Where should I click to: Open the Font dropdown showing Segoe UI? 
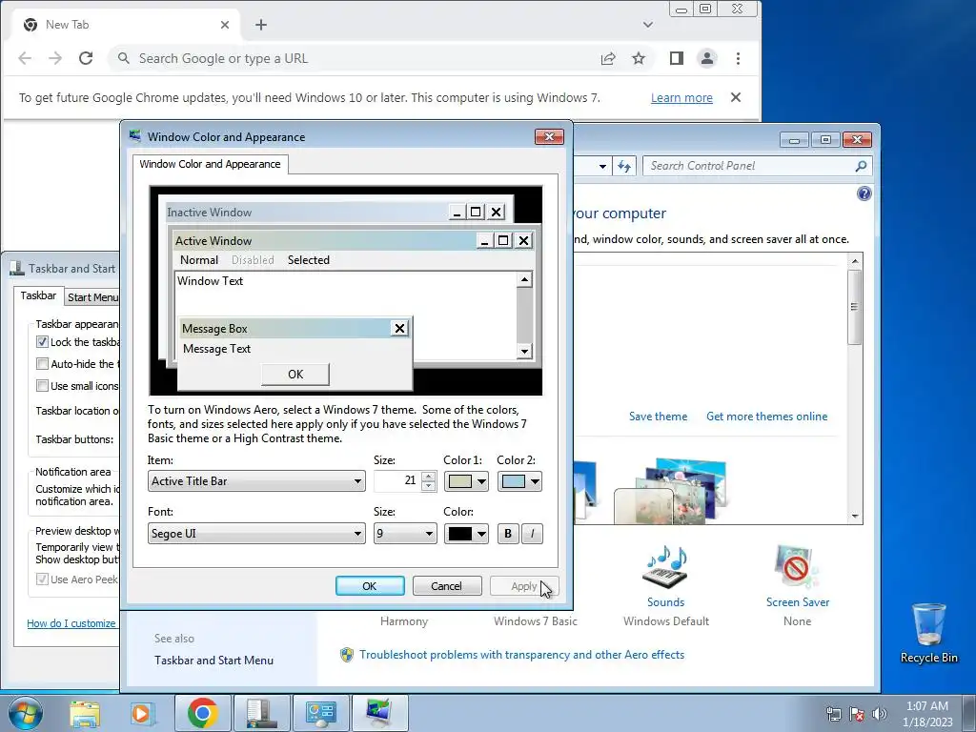coord(256,534)
